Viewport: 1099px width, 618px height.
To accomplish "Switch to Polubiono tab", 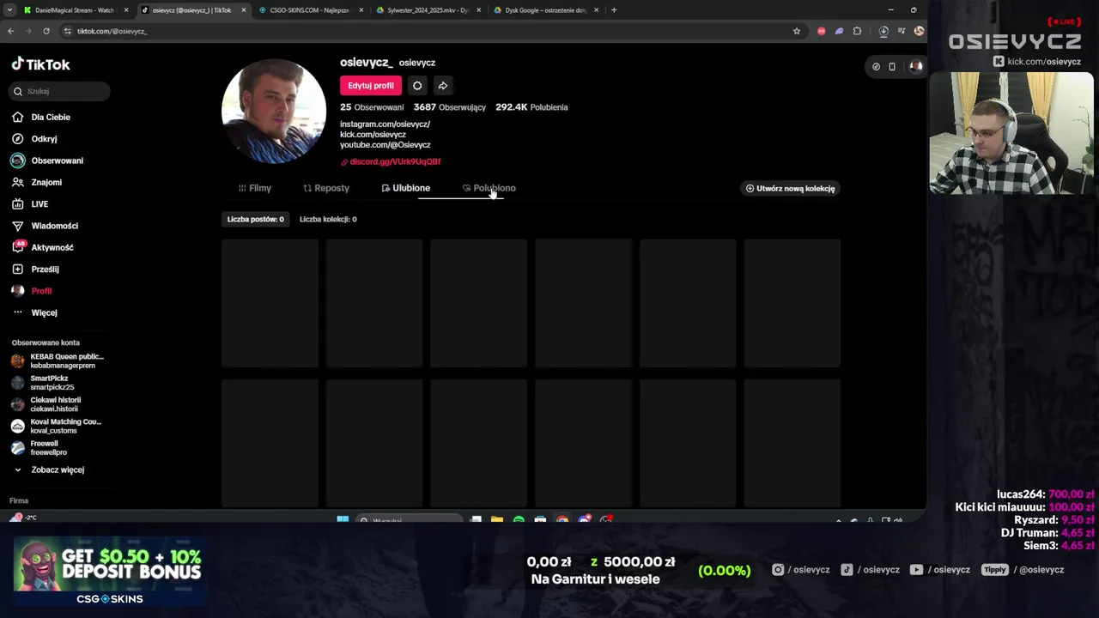I will (489, 188).
